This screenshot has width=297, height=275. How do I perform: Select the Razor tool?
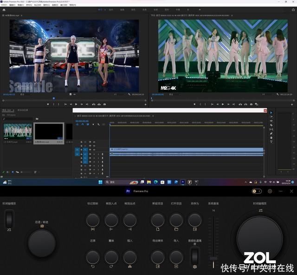coord(271,125)
